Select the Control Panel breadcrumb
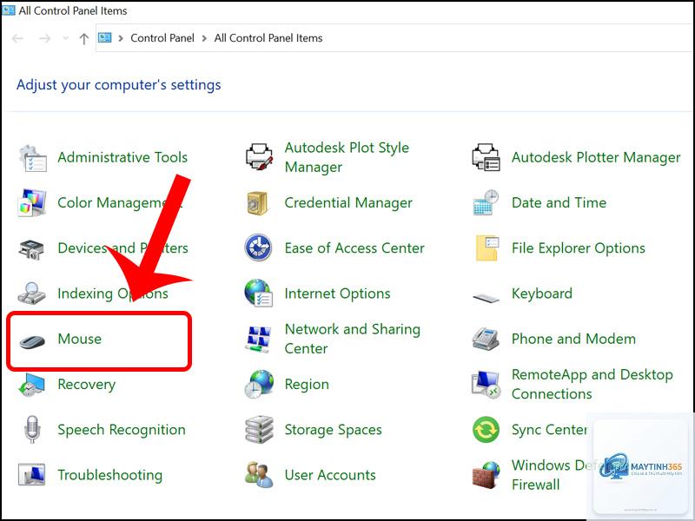 162,38
